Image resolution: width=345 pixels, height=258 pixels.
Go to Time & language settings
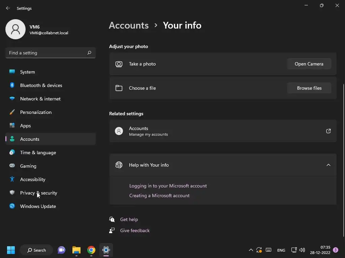[x=38, y=153]
